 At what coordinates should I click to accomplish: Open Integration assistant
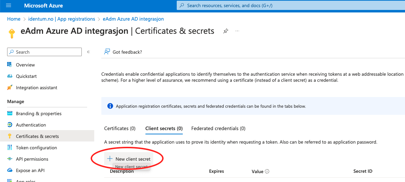tap(37, 87)
